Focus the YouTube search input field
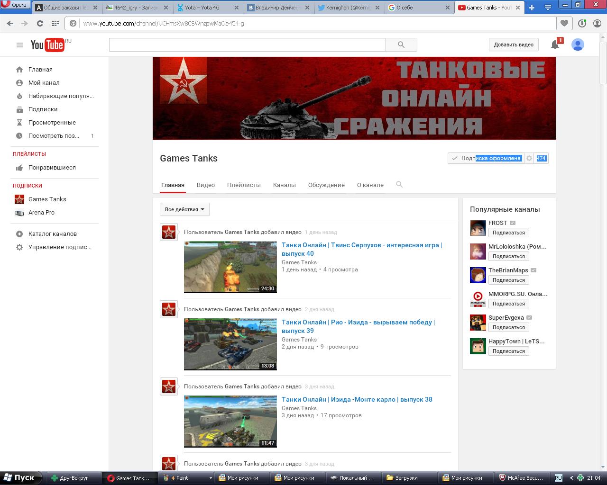Viewport: 607px width, 485px height. [x=248, y=45]
